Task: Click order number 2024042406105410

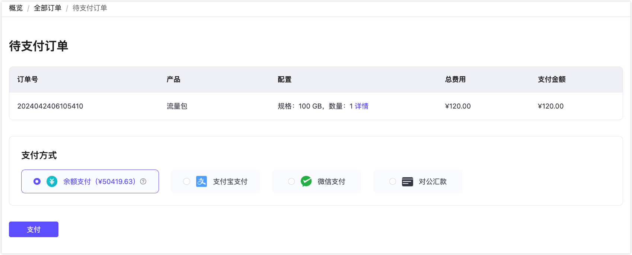Action: (50, 106)
